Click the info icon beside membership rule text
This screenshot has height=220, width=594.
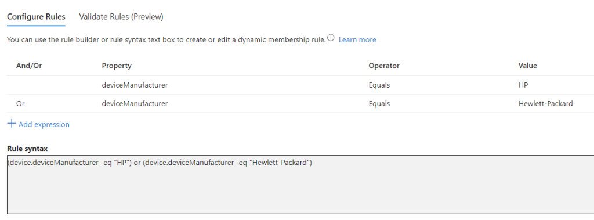click(x=331, y=38)
